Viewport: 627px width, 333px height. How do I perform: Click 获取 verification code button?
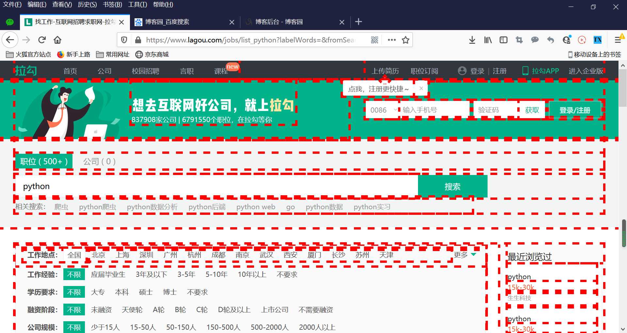(x=532, y=110)
